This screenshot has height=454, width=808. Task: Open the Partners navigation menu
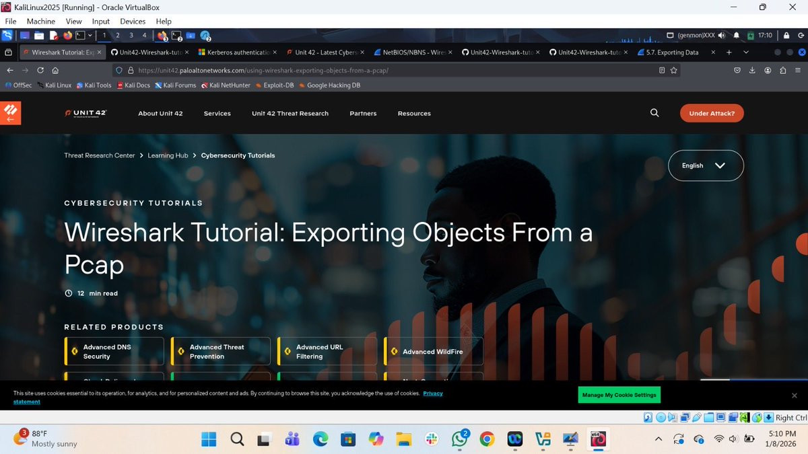point(363,114)
